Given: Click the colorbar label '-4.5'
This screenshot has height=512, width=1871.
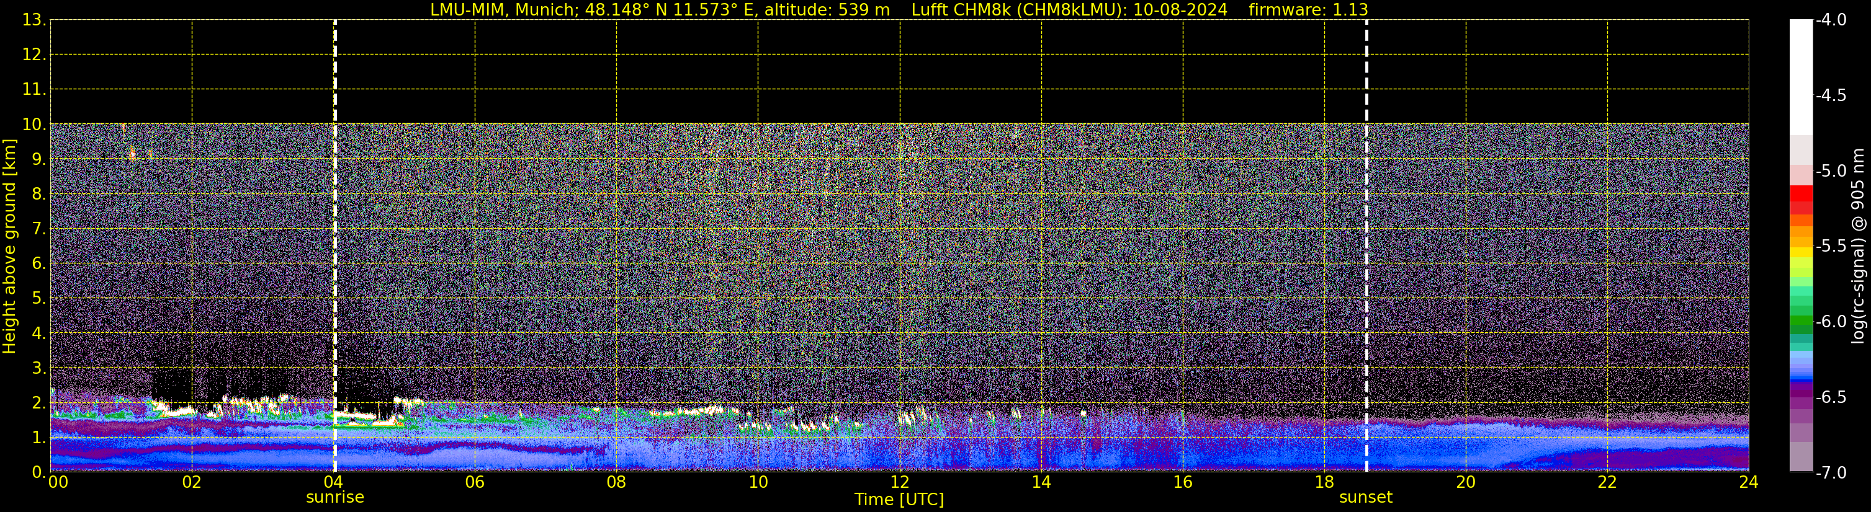Looking at the screenshot, I should [x=1831, y=95].
